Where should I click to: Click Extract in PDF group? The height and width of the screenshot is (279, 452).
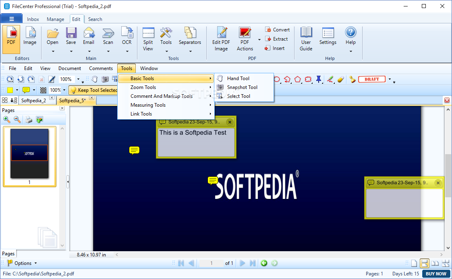(276, 39)
